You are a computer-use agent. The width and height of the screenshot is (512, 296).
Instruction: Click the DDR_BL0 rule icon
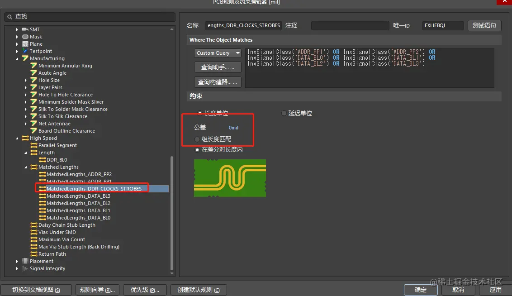pos(42,159)
